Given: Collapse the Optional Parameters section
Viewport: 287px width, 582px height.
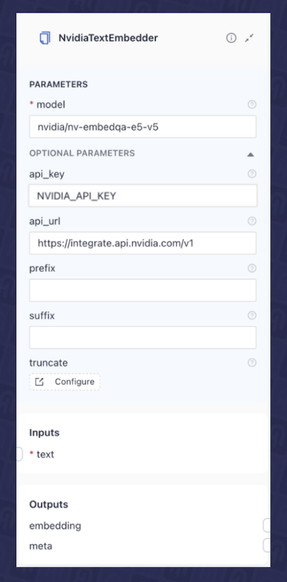Looking at the screenshot, I should [x=251, y=154].
